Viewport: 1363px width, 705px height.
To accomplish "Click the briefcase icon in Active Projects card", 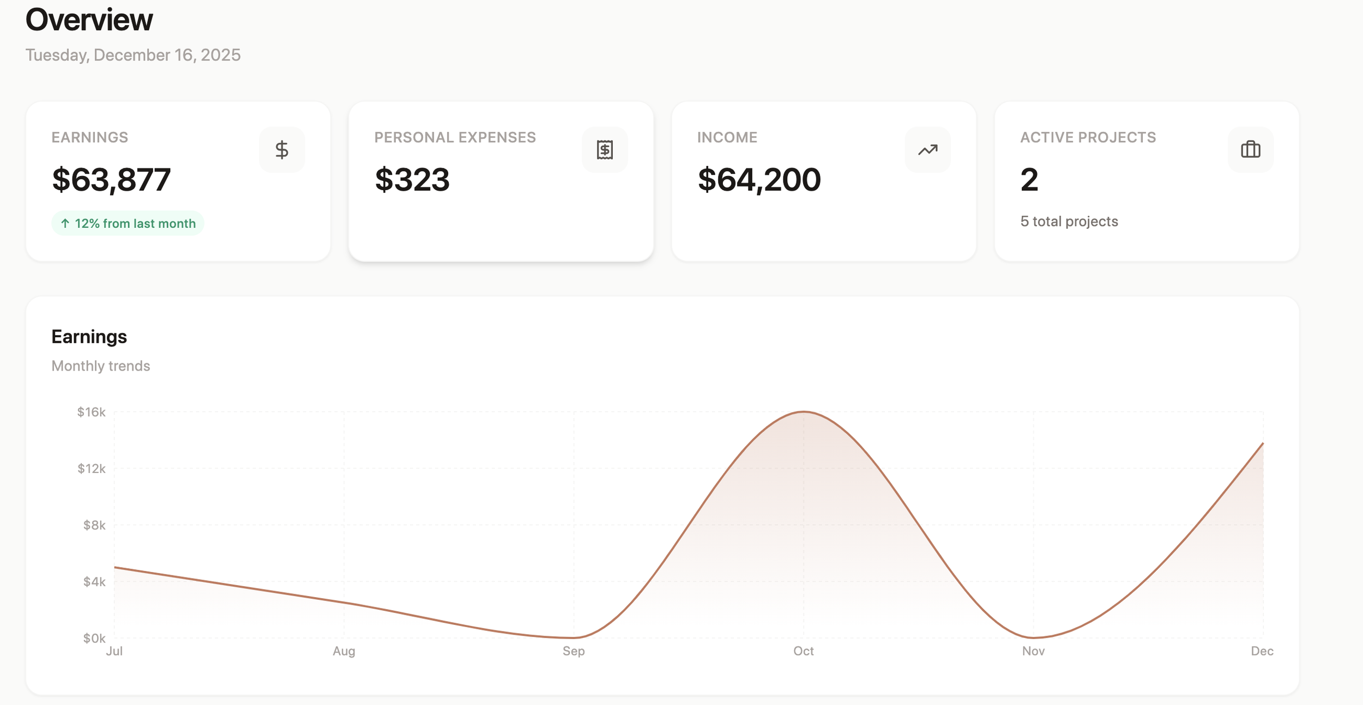I will point(1250,150).
